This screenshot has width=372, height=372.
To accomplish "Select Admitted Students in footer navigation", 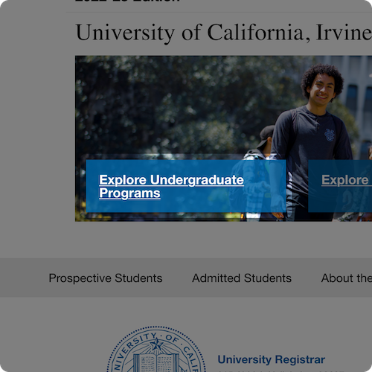I will coord(242,278).
